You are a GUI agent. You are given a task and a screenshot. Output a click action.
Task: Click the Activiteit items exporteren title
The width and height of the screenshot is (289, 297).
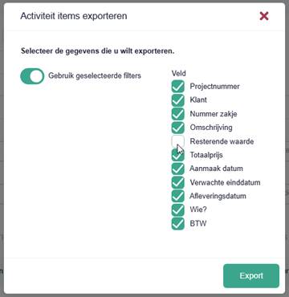tap(74, 16)
